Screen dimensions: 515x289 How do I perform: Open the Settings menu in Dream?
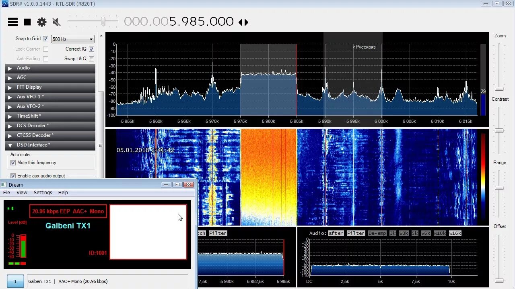[43, 193]
